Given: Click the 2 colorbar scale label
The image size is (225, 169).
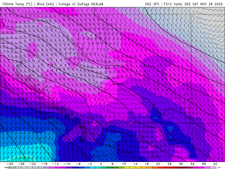Looking at the screenshot, I should click(x=101, y=164).
